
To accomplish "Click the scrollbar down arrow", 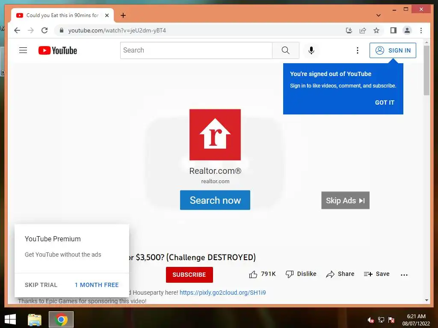I will pos(426,300).
